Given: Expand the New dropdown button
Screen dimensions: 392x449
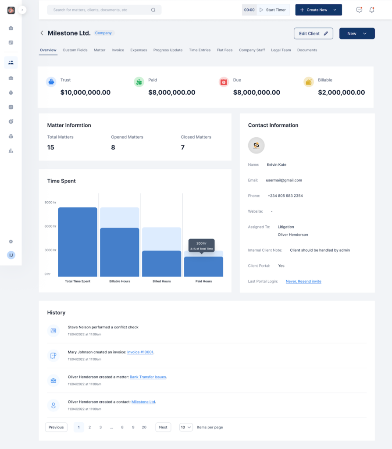Looking at the screenshot, I should pos(357,33).
